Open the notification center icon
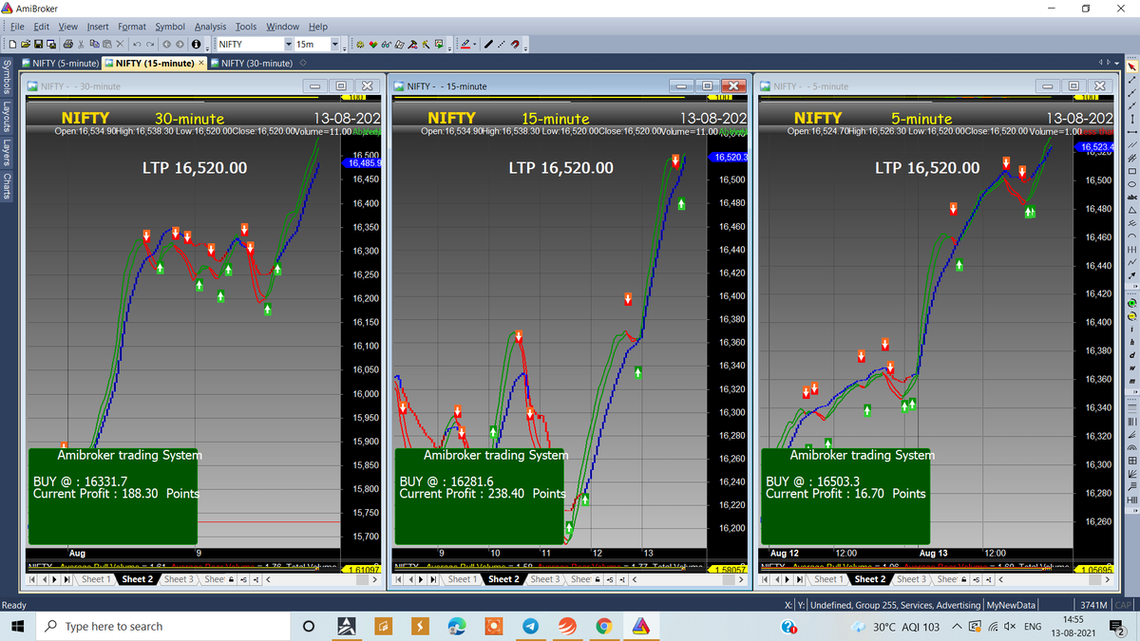This screenshot has height=641, width=1140. pyautogui.click(x=1118, y=628)
